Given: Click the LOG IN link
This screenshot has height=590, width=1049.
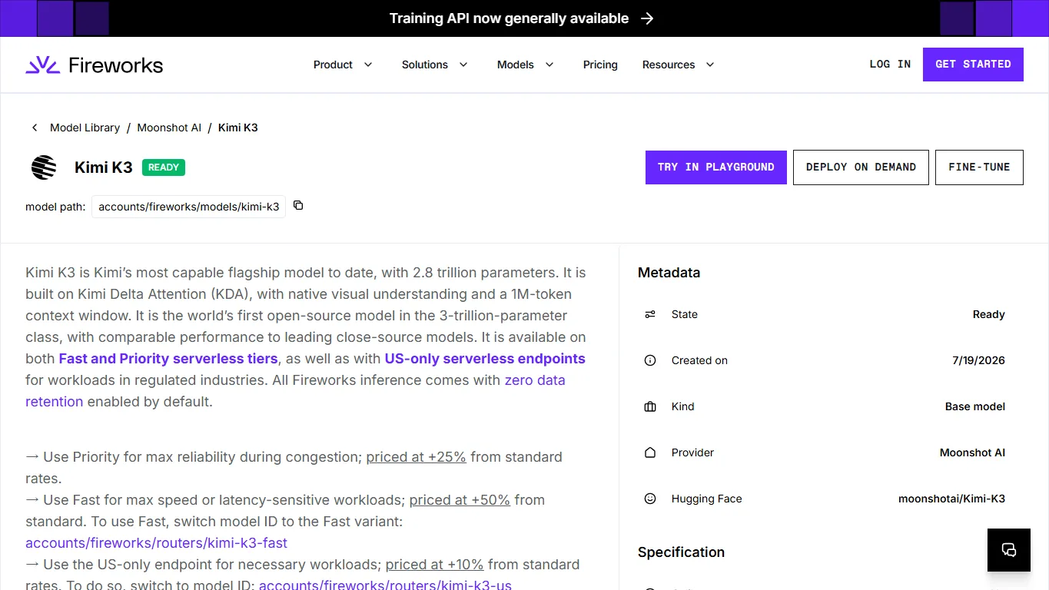Looking at the screenshot, I should pyautogui.click(x=890, y=65).
